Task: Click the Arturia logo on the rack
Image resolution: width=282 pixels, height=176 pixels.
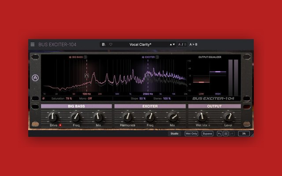Action: [35, 78]
